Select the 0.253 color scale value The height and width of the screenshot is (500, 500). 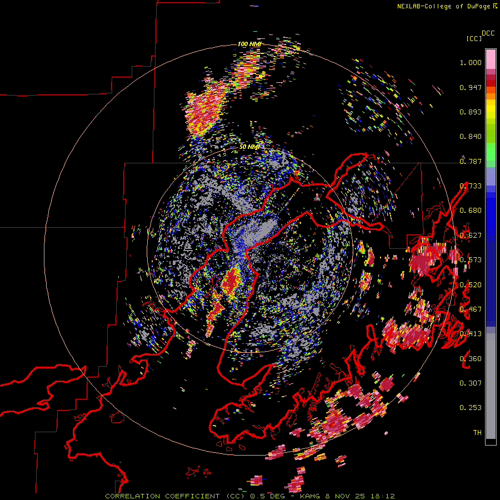click(x=471, y=408)
